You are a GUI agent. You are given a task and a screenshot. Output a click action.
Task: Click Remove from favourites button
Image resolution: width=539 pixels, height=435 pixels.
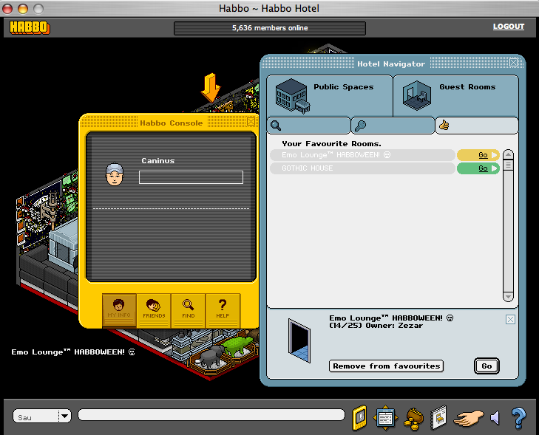coord(386,366)
